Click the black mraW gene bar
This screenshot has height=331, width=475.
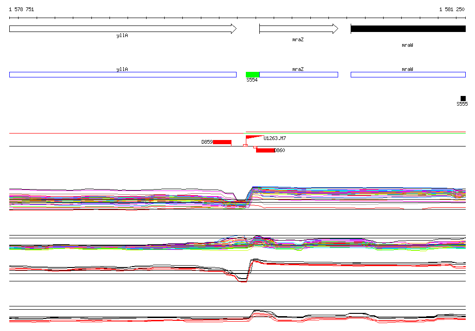coord(408,29)
